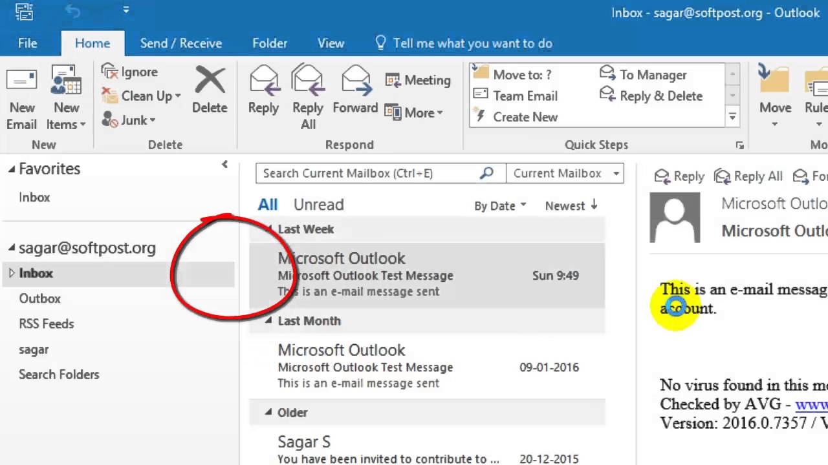Viewport: 828px width, 465px height.
Task: Click the Meeting reply icon
Action: 393,80
